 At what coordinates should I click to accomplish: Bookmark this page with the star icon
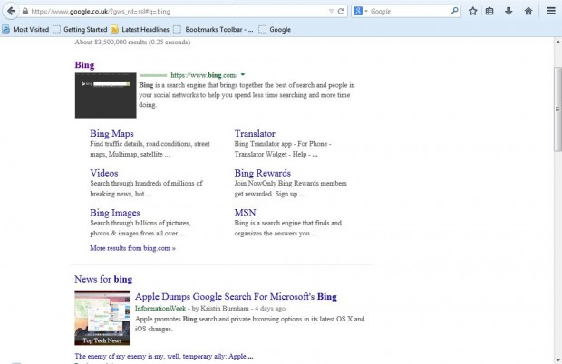(x=473, y=11)
